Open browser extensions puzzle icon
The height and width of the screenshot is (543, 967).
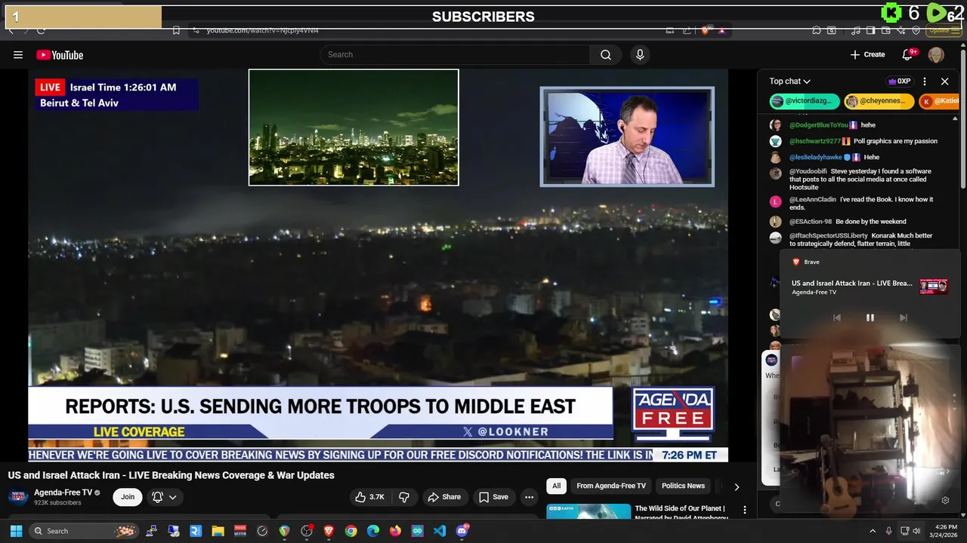(x=817, y=30)
